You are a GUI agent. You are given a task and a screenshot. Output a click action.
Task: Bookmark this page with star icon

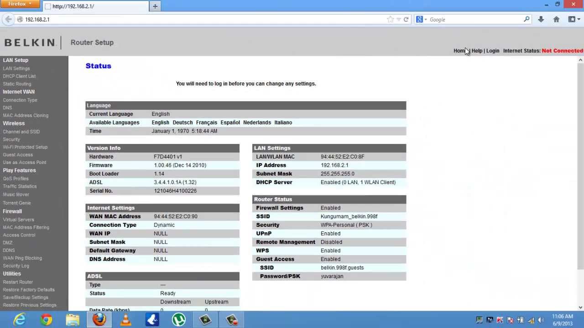click(390, 20)
